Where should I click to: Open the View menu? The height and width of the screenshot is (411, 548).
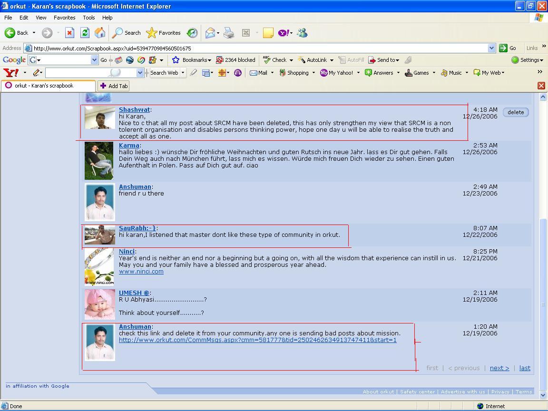41,18
